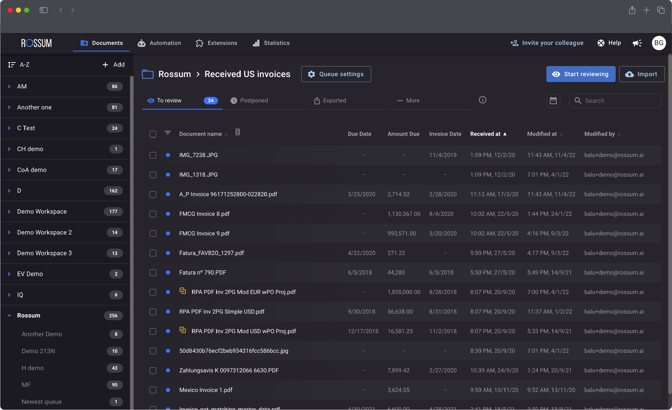Check the box for IMG_7238.JPG
This screenshot has width=672, height=410.
[x=153, y=155]
